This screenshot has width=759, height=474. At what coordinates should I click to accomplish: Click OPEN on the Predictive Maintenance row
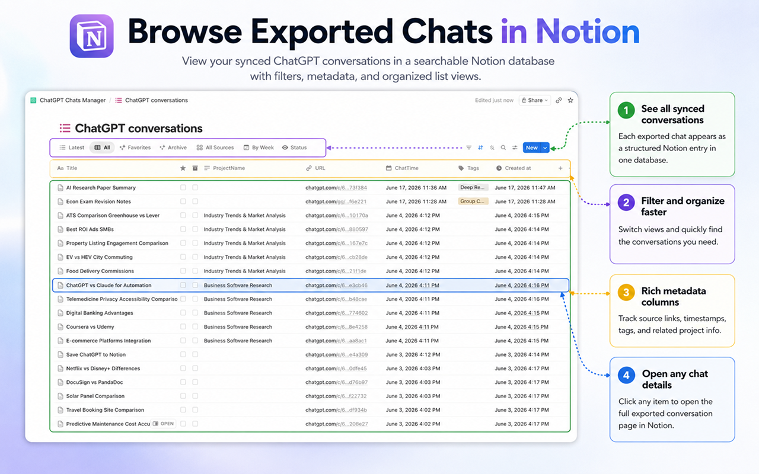(x=164, y=424)
